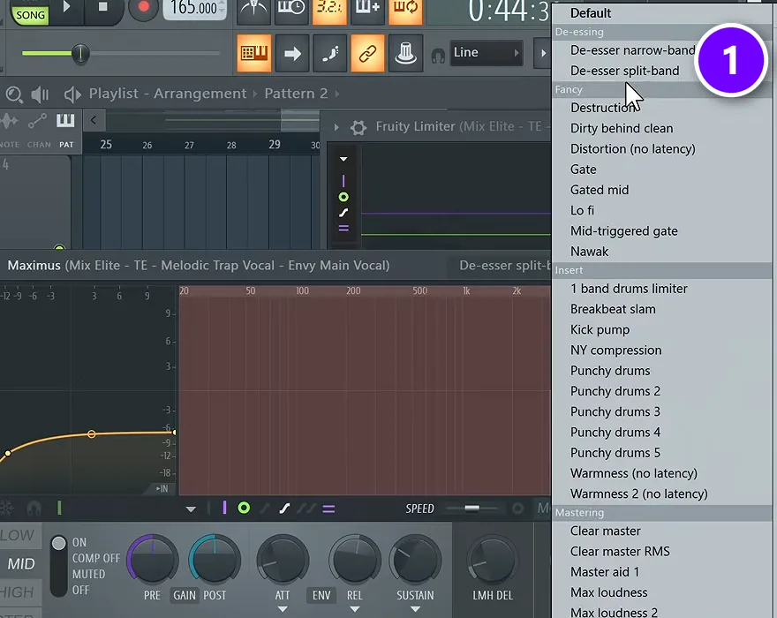Toggle SONG mode button

coord(30,14)
